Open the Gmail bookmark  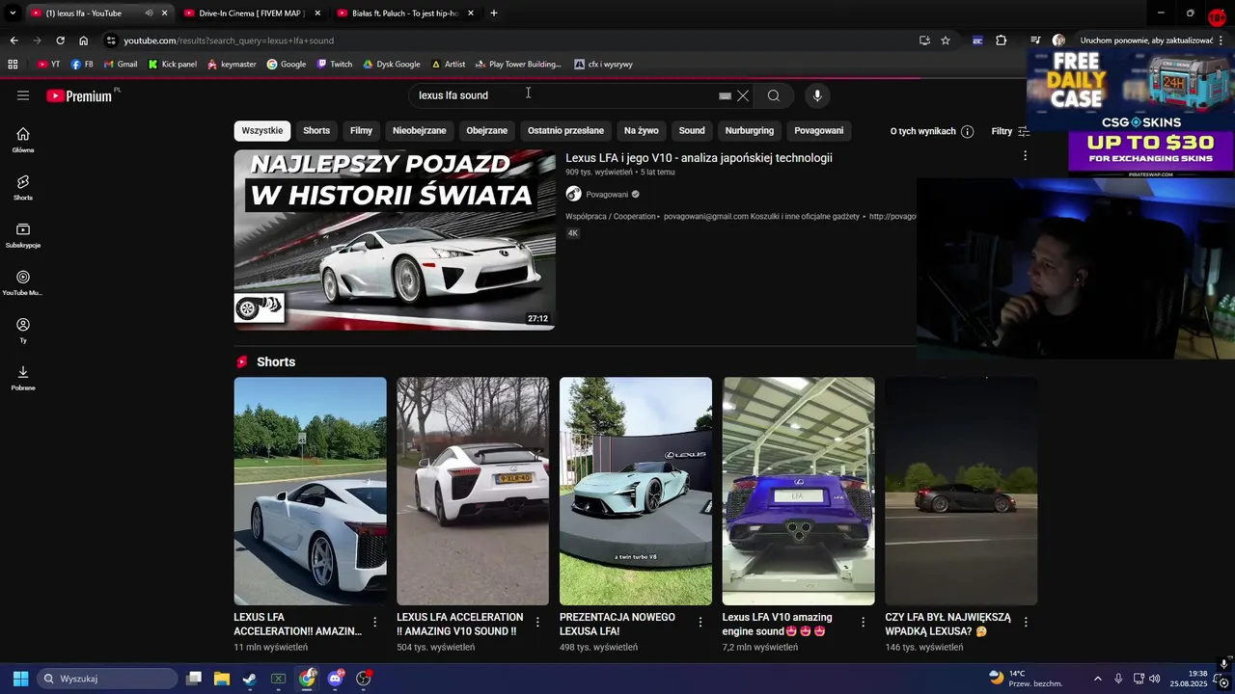point(120,65)
